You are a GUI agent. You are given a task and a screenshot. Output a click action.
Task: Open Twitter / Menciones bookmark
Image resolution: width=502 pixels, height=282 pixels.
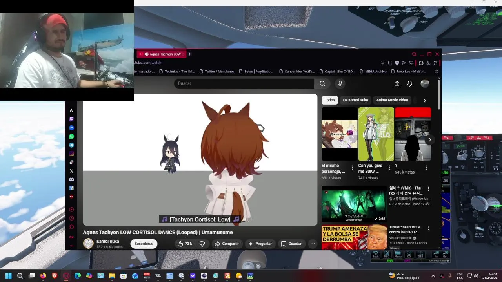coord(216,71)
